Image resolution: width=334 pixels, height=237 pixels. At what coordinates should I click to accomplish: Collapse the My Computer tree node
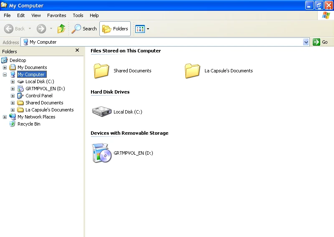5,74
